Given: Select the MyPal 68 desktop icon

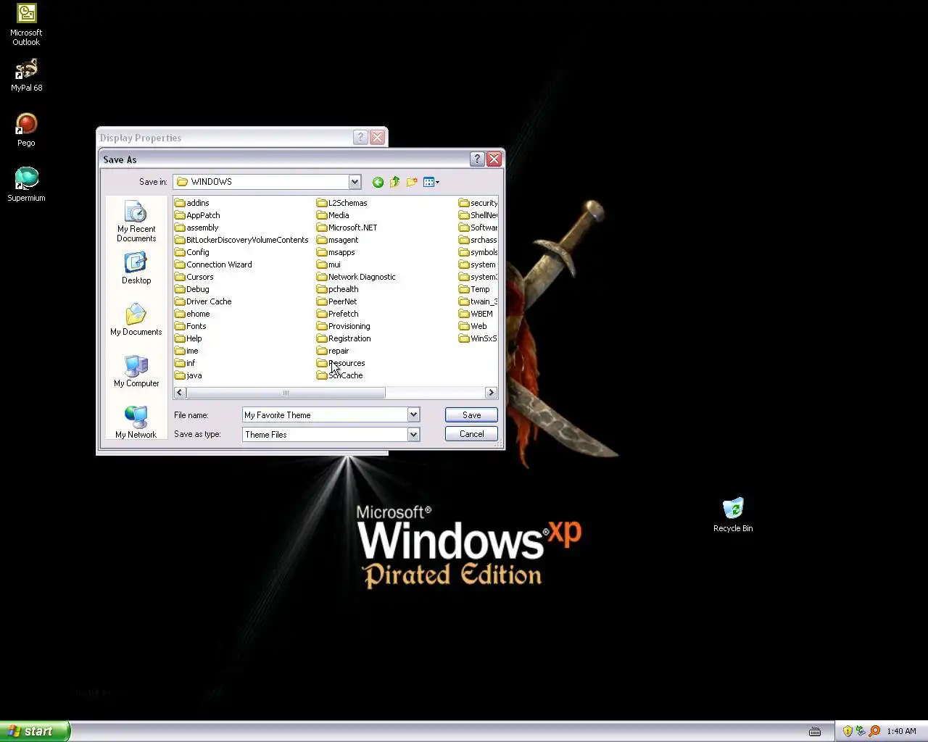Looking at the screenshot, I should pos(26,75).
